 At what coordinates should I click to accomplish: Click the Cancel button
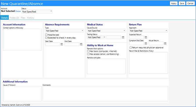coord(190,3)
